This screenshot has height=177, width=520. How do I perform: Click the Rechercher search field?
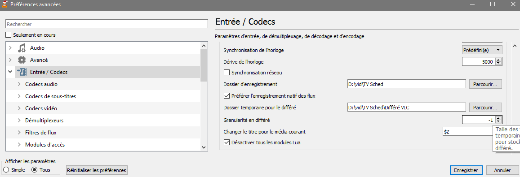107,24
